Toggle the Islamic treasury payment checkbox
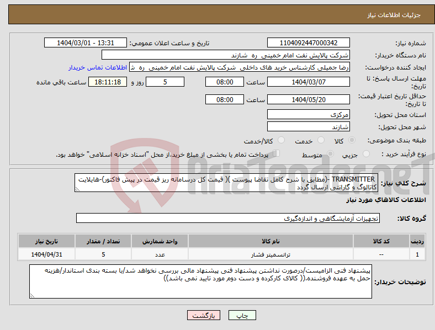The height and width of the screenshot is (330, 435). click(276, 153)
